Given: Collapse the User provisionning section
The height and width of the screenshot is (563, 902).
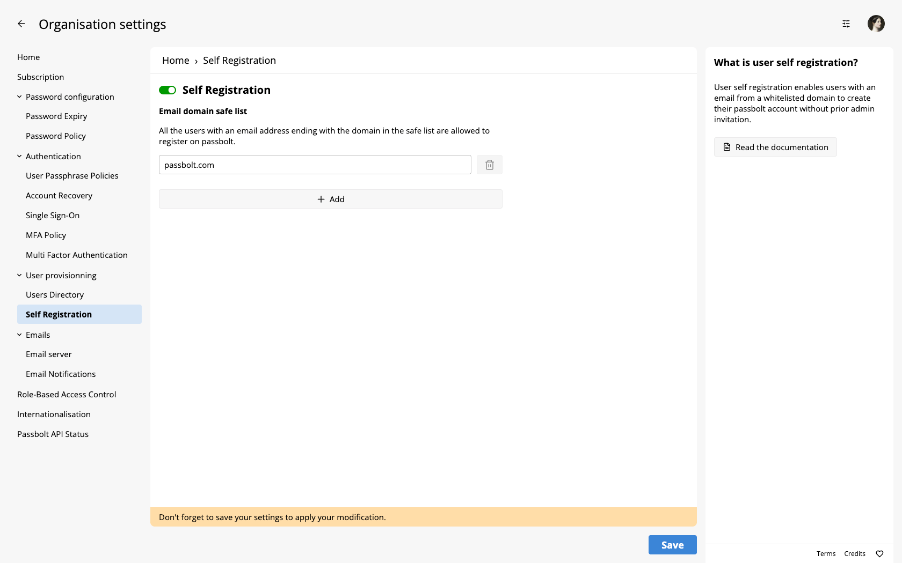Looking at the screenshot, I should coord(19,276).
